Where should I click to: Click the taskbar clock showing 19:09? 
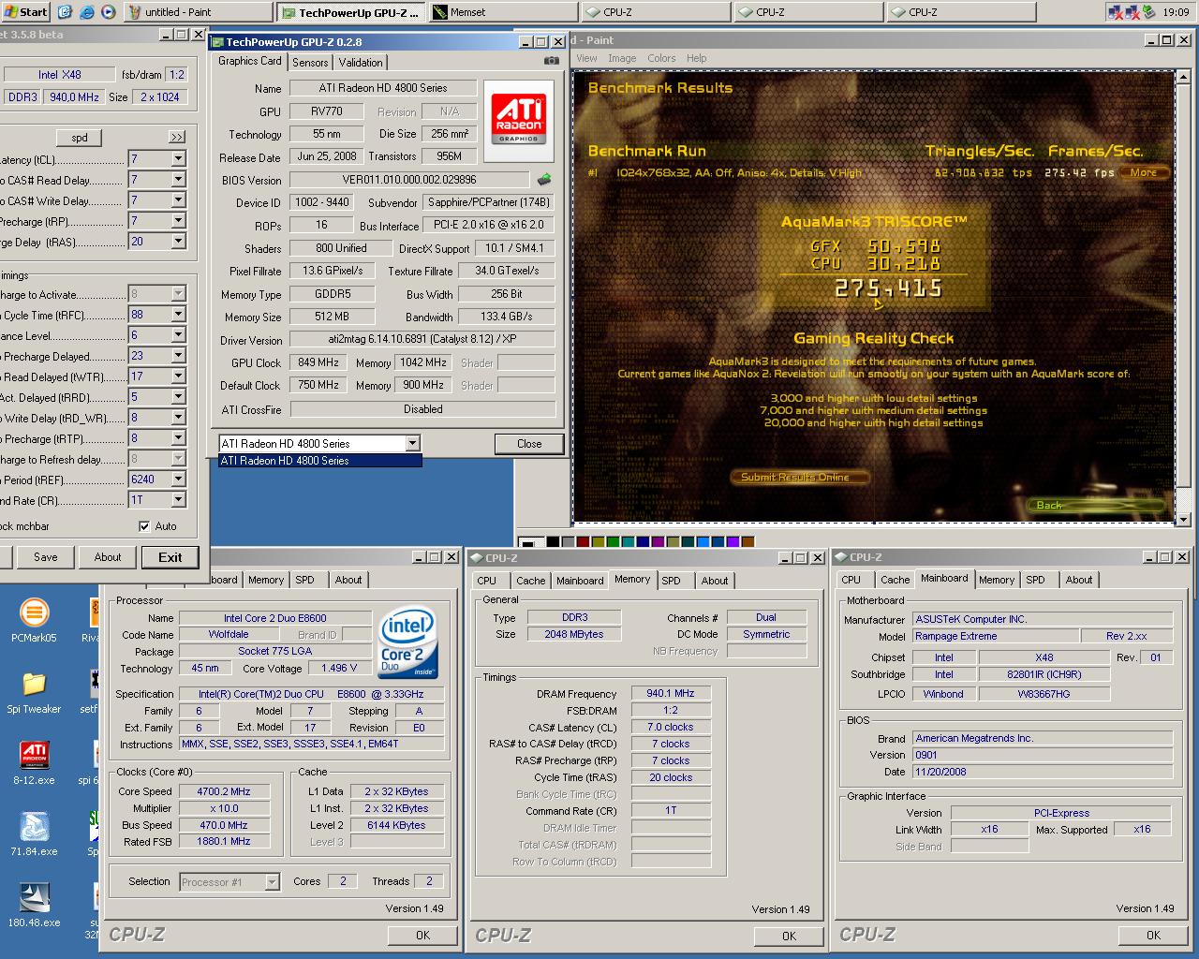pyautogui.click(x=1176, y=12)
